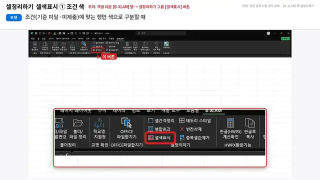This screenshot has height=180, width=320.
Task: Click 폴더/파일 정리 folder icon in enlarged ribbon
Action: 78,122
